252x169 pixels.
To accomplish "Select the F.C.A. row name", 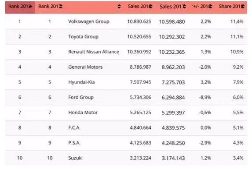I will click(x=74, y=128).
